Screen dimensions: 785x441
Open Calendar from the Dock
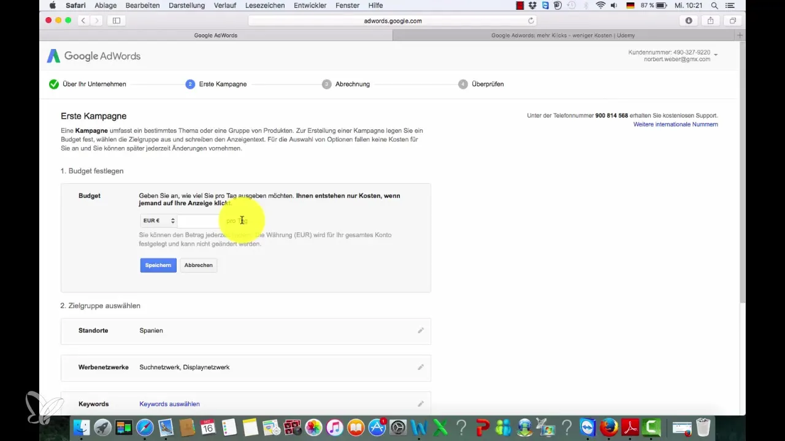(x=208, y=428)
